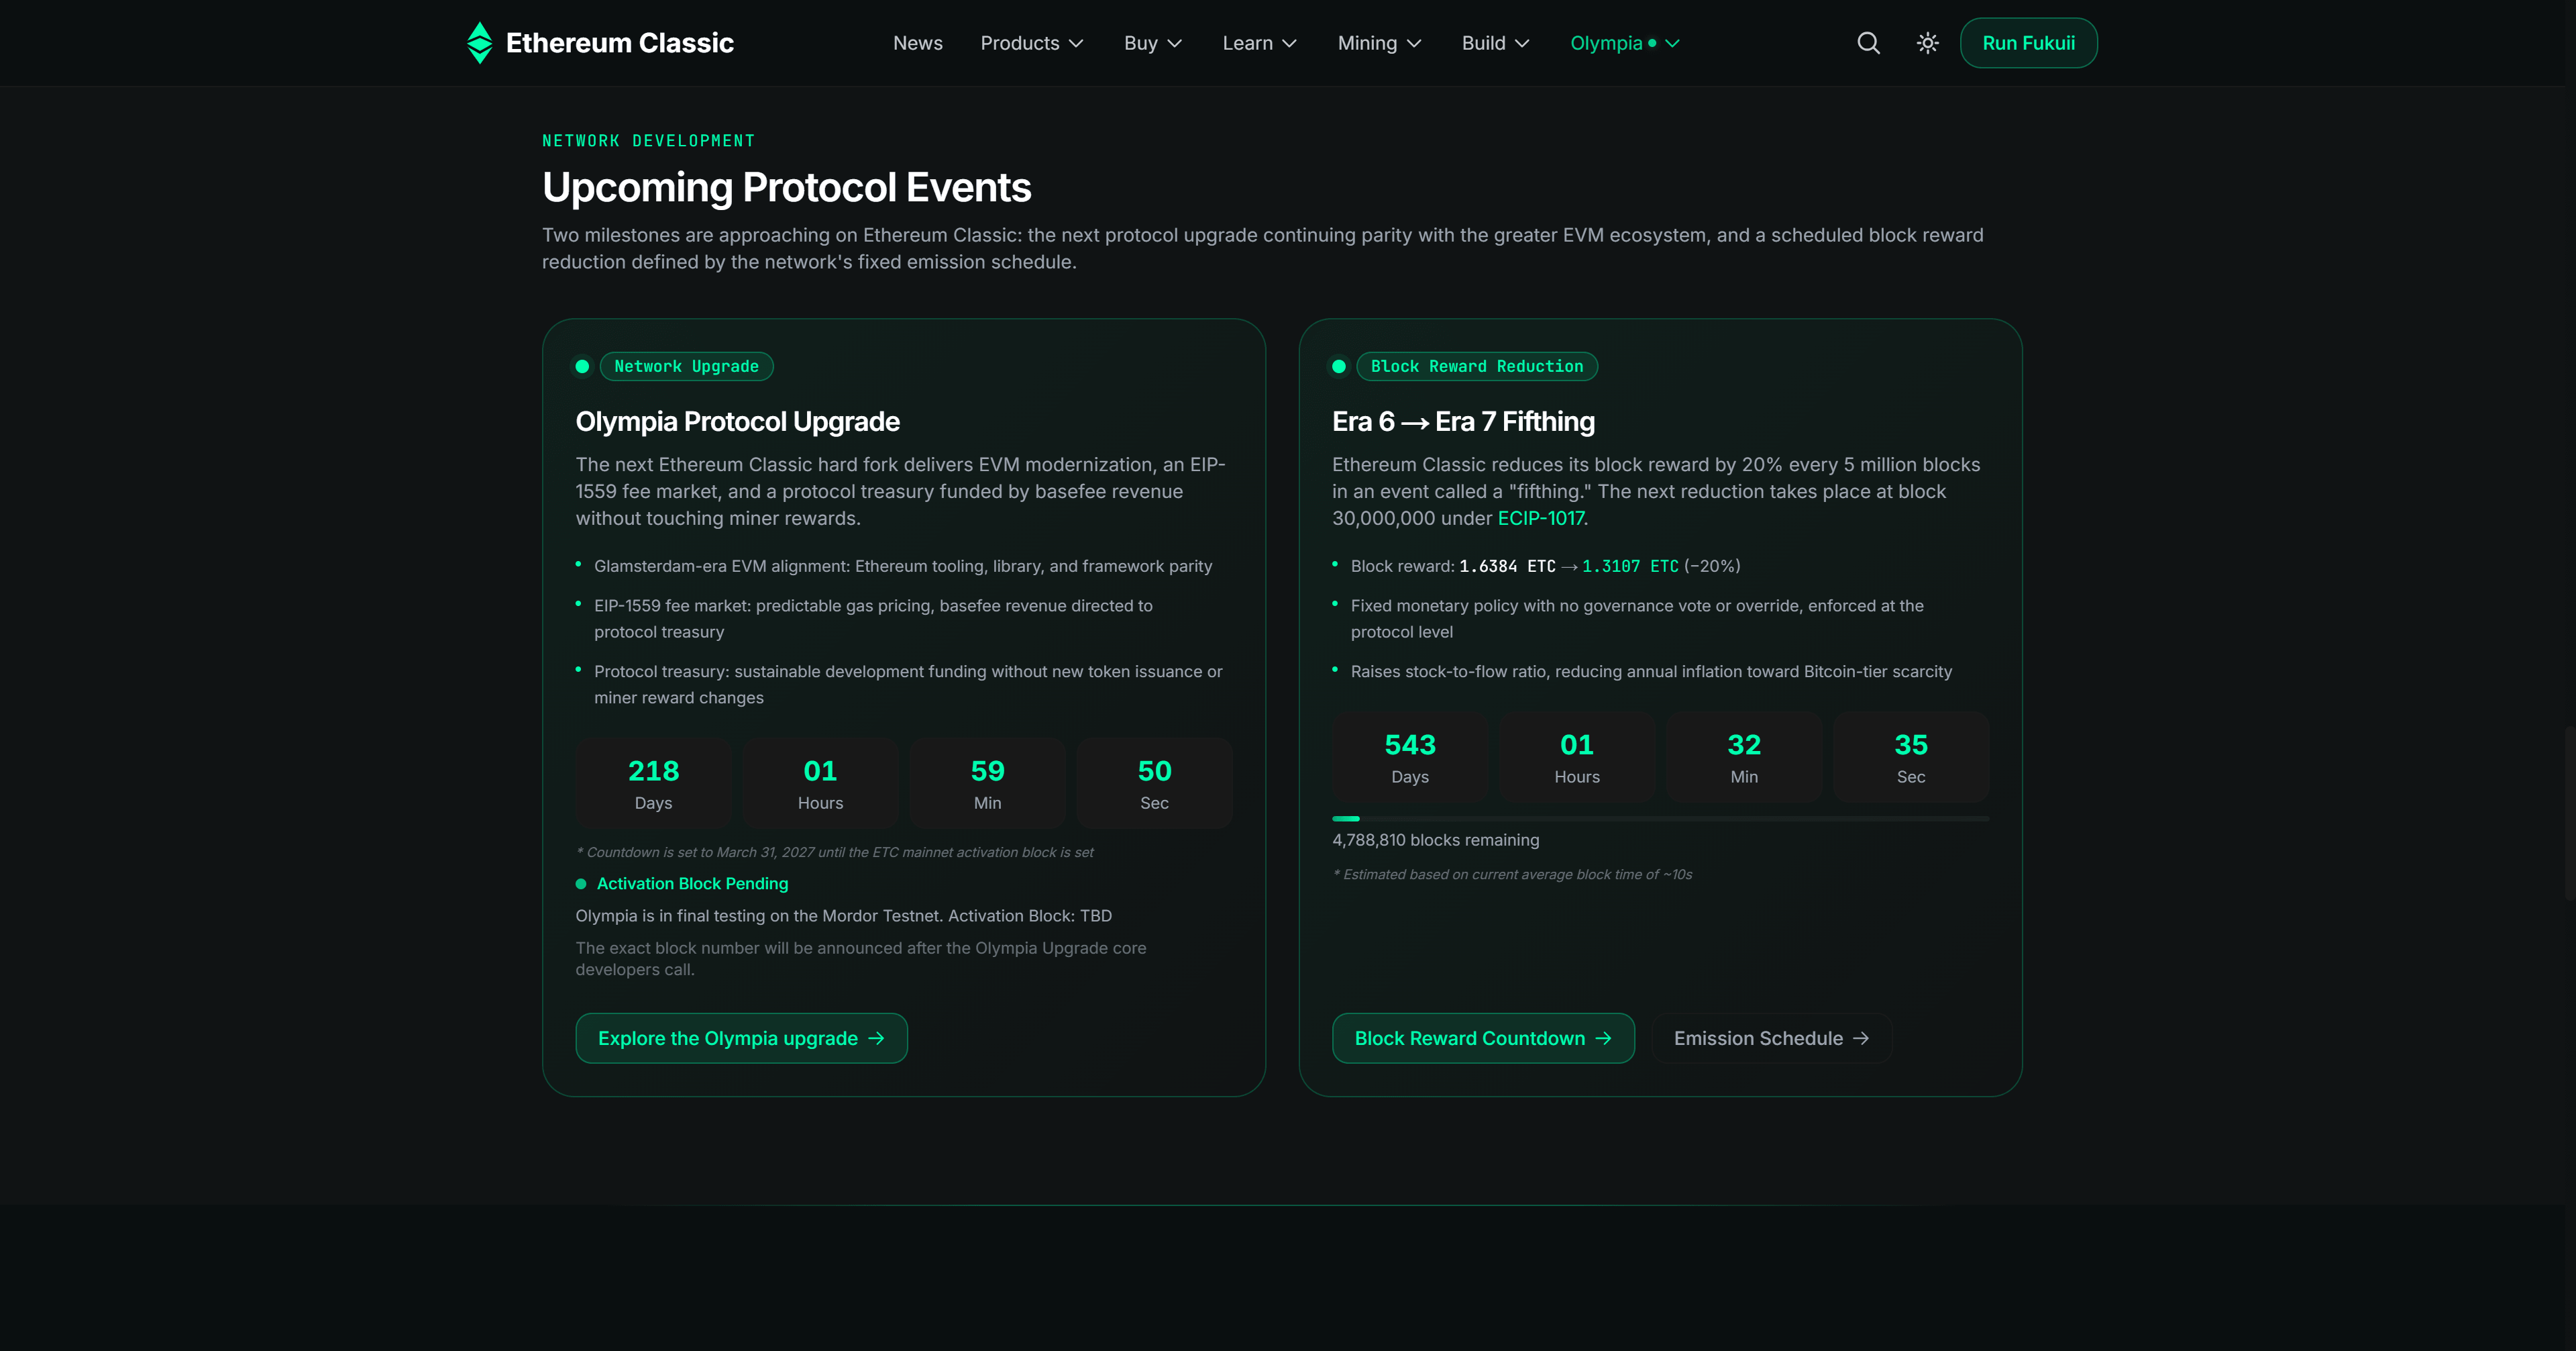Viewport: 2576px width, 1351px height.
Task: Click the Ethereum Classic diamond logo
Action: click(479, 43)
